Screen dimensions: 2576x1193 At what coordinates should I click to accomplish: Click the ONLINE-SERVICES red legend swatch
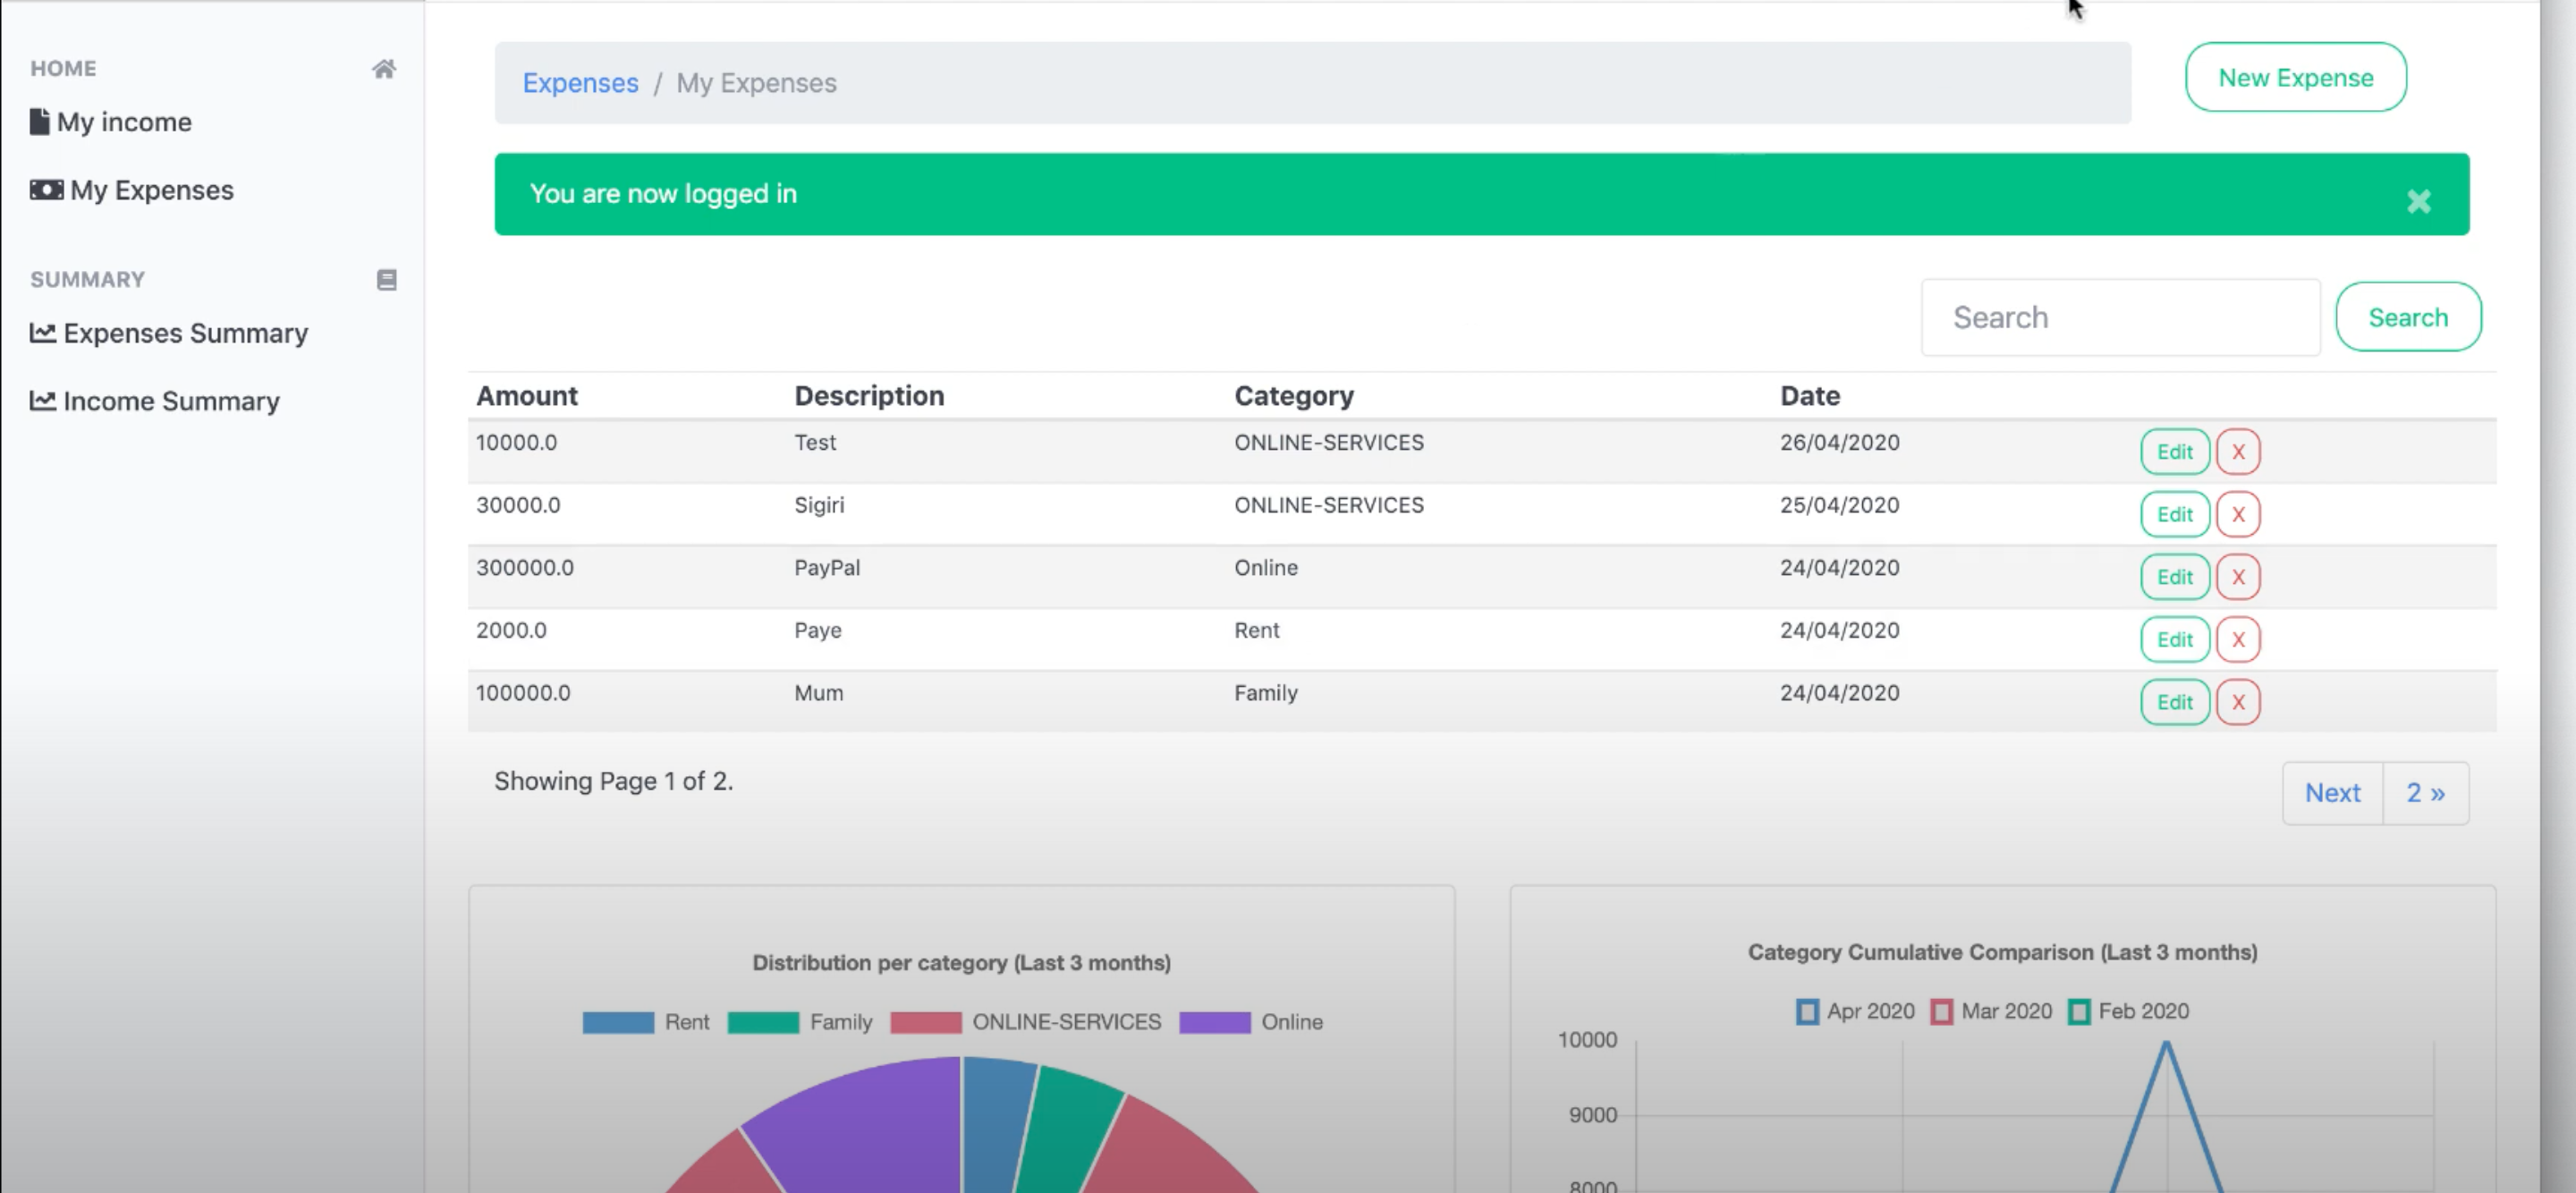(926, 1021)
